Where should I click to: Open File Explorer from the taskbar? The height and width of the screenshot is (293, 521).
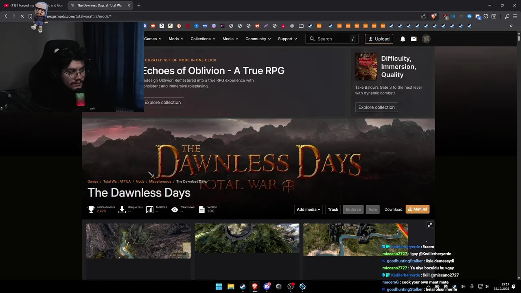tap(231, 286)
